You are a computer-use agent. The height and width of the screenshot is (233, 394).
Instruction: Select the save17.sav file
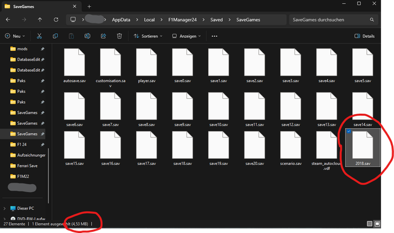pos(147,148)
